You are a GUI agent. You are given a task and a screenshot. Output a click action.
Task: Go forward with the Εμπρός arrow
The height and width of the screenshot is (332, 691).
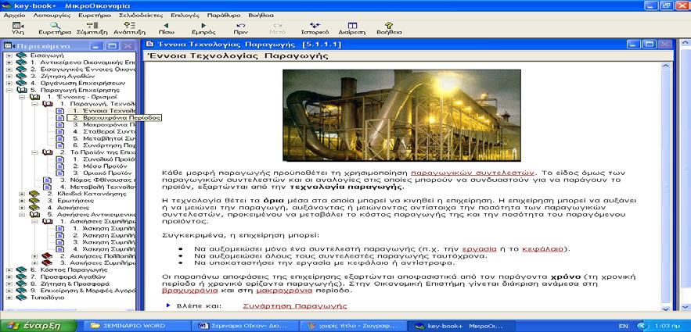[x=203, y=26]
